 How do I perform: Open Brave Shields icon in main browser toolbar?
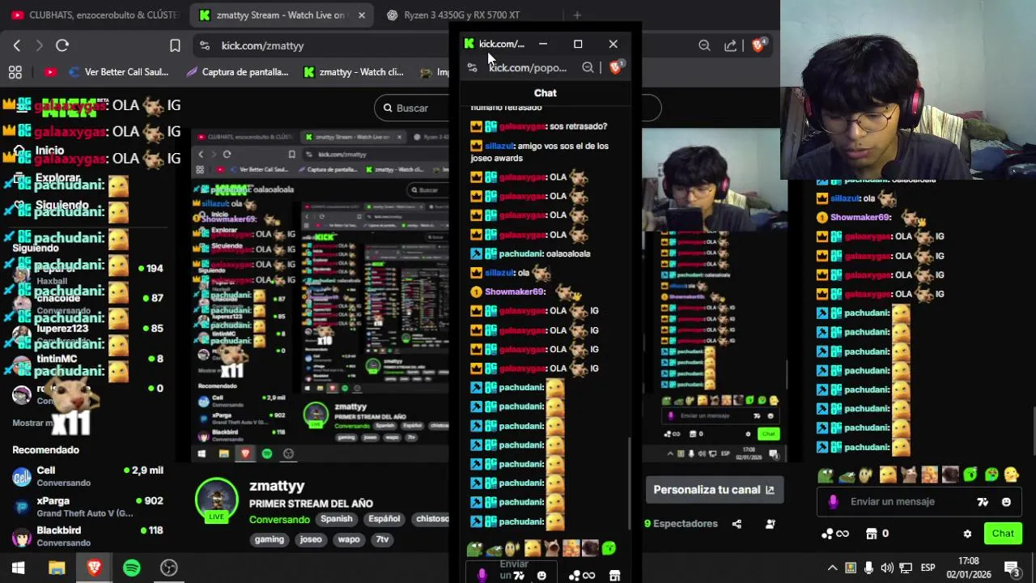pyautogui.click(x=758, y=45)
